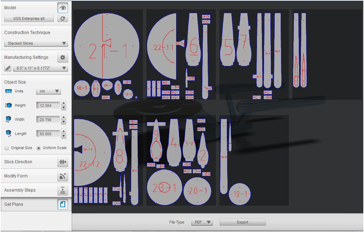364x232 pixels.
Task: Select the Get Plans panel label
Action: [14, 204]
